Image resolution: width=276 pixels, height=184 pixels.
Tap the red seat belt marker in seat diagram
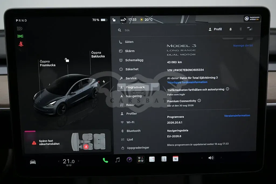86,147
